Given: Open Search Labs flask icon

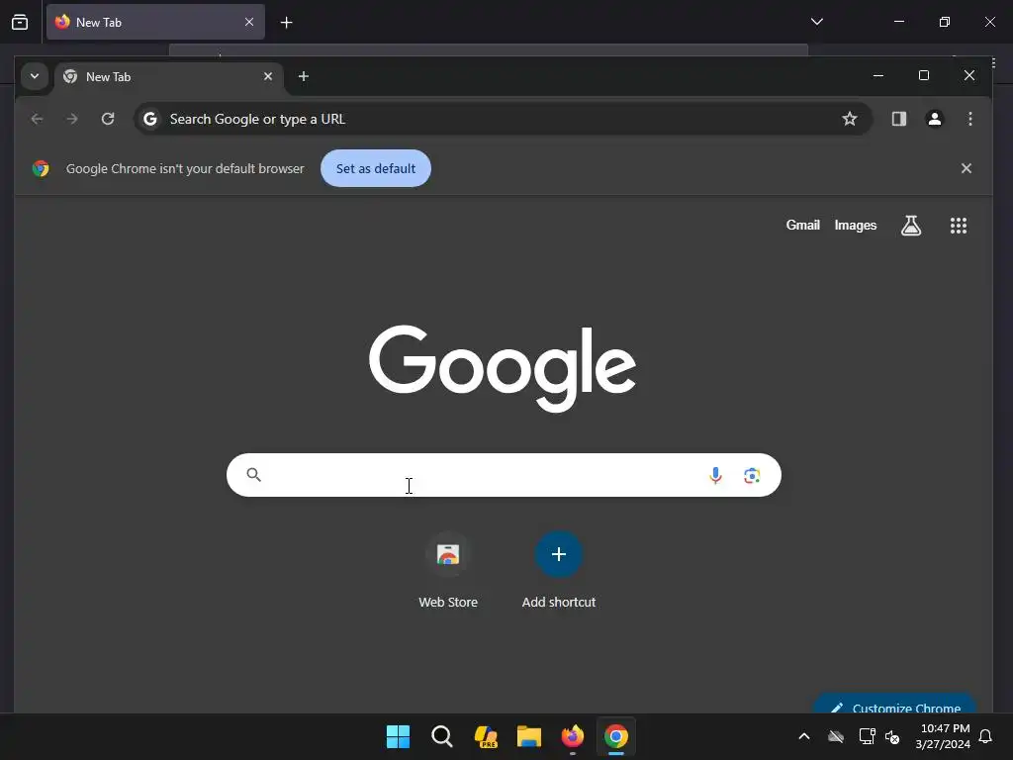Looking at the screenshot, I should click(x=911, y=226).
